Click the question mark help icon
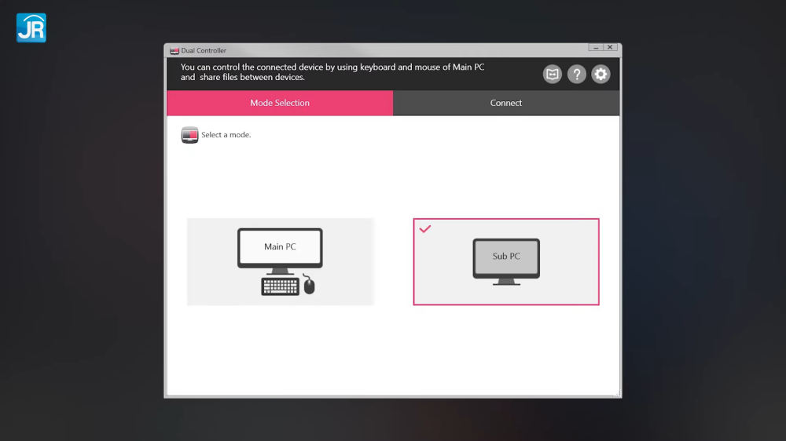The height and width of the screenshot is (441, 786). (x=577, y=75)
